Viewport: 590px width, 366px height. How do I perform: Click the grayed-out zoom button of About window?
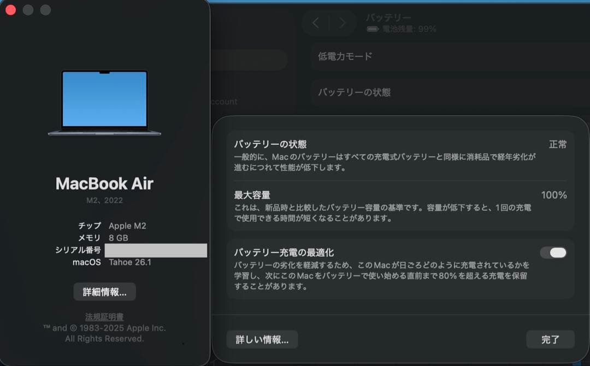point(45,10)
